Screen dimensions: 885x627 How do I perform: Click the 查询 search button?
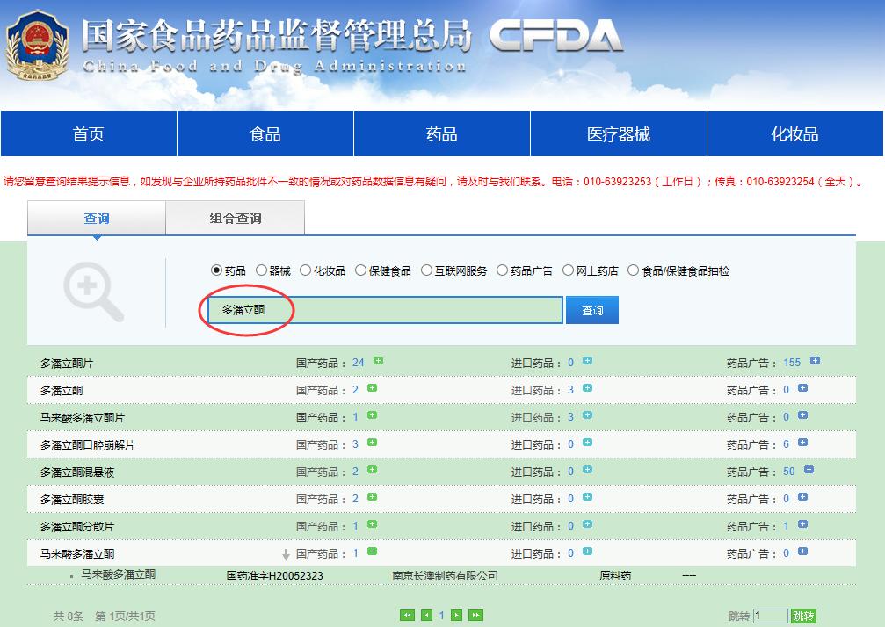pos(591,309)
